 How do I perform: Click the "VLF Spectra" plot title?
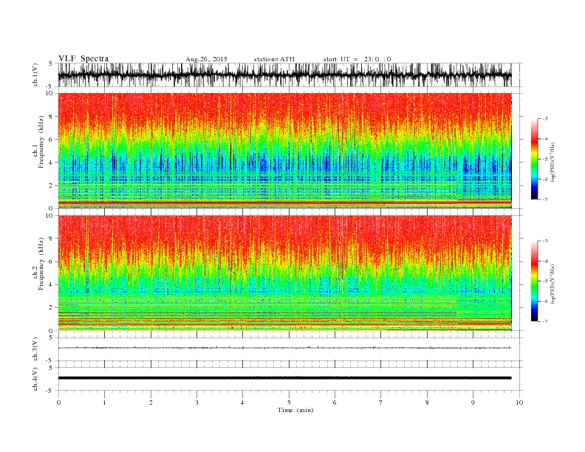tap(83, 58)
